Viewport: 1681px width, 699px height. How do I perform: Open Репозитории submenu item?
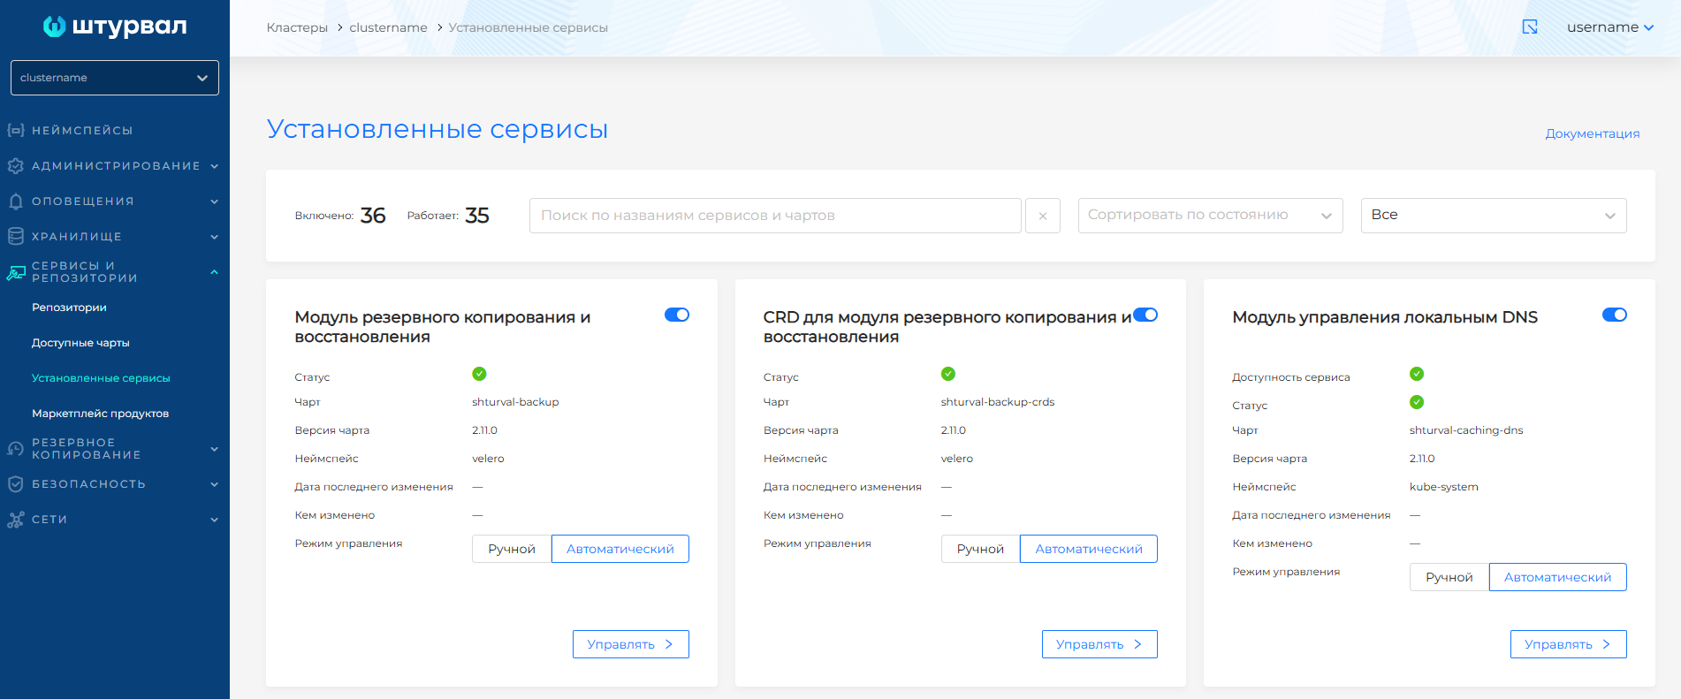coord(69,308)
